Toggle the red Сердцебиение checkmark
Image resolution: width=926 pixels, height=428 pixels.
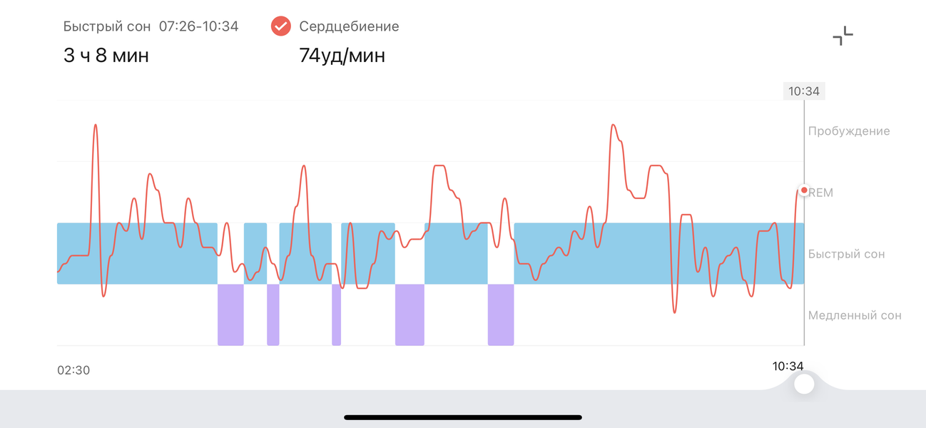pyautogui.click(x=281, y=26)
